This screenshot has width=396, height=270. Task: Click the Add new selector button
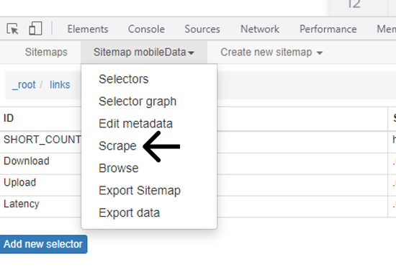click(43, 244)
